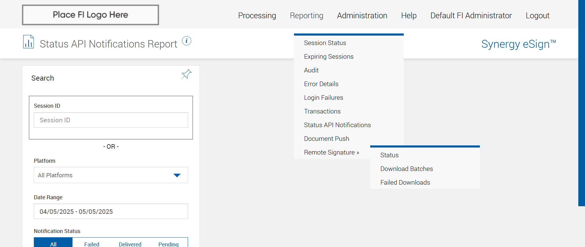Open the Audit report menu item
This screenshot has width=585, height=247.
click(311, 70)
